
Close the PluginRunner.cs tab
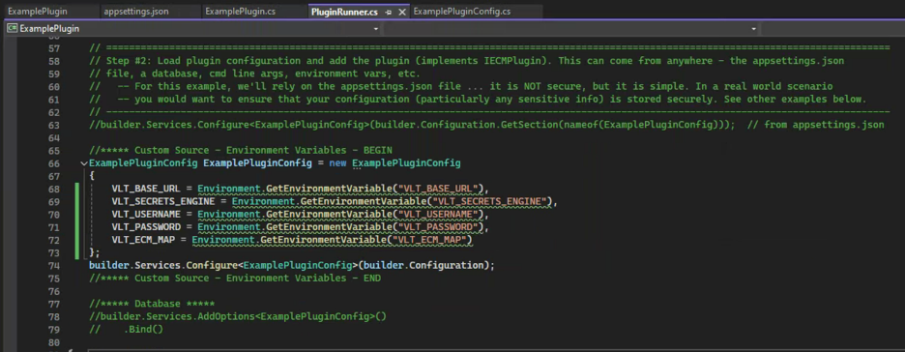click(x=402, y=12)
